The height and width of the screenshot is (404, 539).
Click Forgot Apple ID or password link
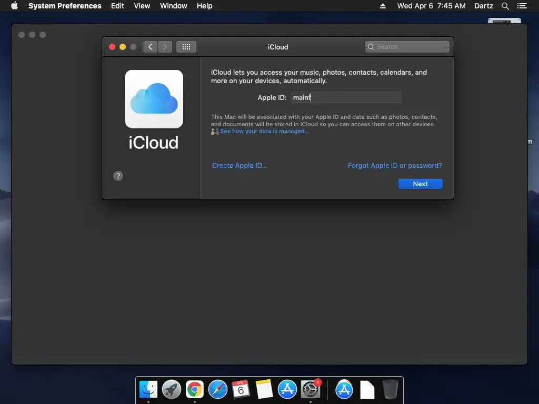coord(395,166)
